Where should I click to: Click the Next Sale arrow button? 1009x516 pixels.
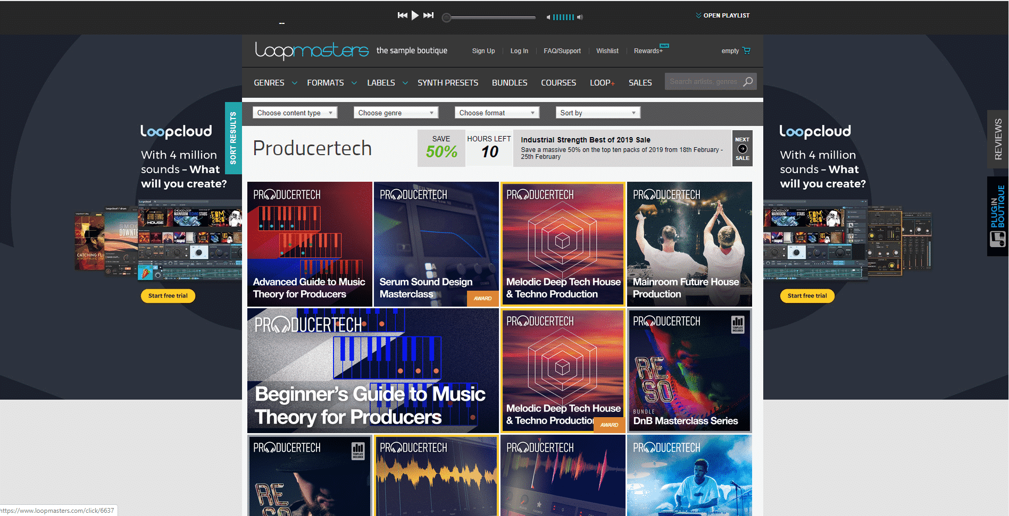(743, 149)
